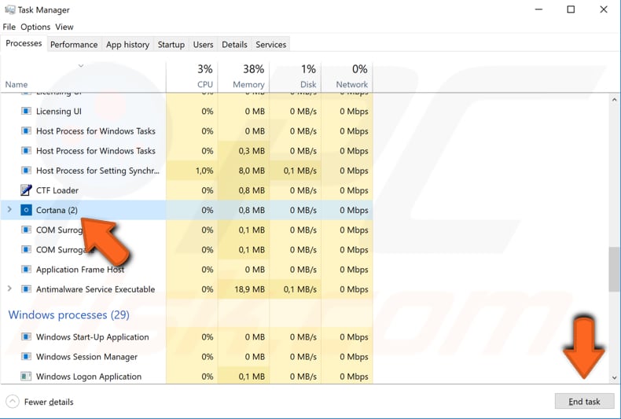
Task: Open the Options menu
Action: [x=35, y=27]
